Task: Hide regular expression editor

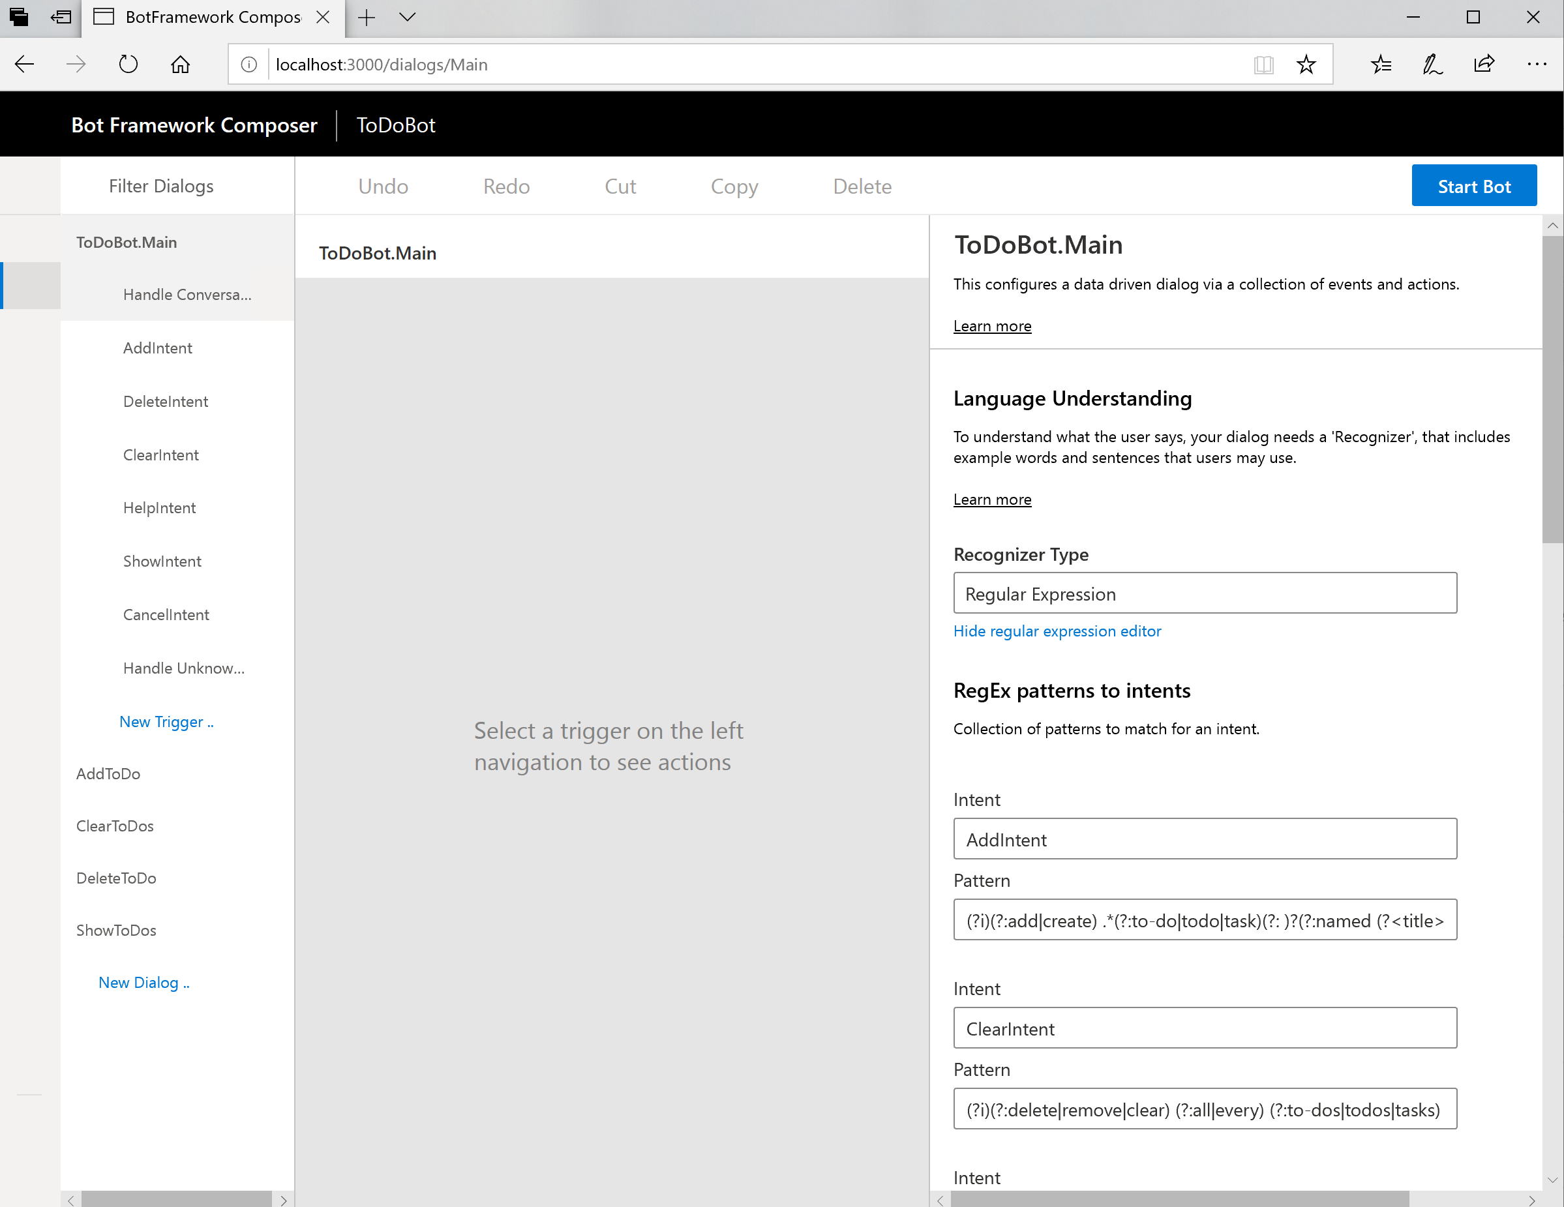Action: (x=1057, y=631)
